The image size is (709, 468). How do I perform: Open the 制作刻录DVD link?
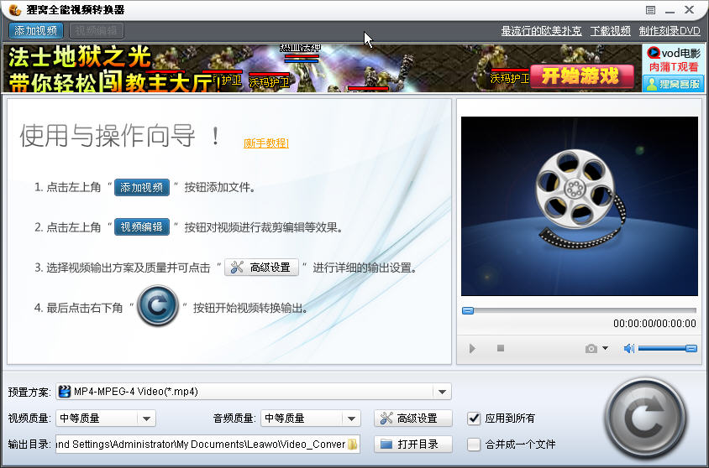[x=670, y=31]
